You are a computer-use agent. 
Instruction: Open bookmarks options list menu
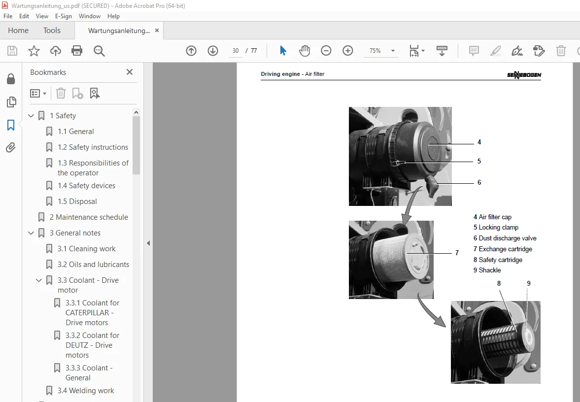point(38,93)
